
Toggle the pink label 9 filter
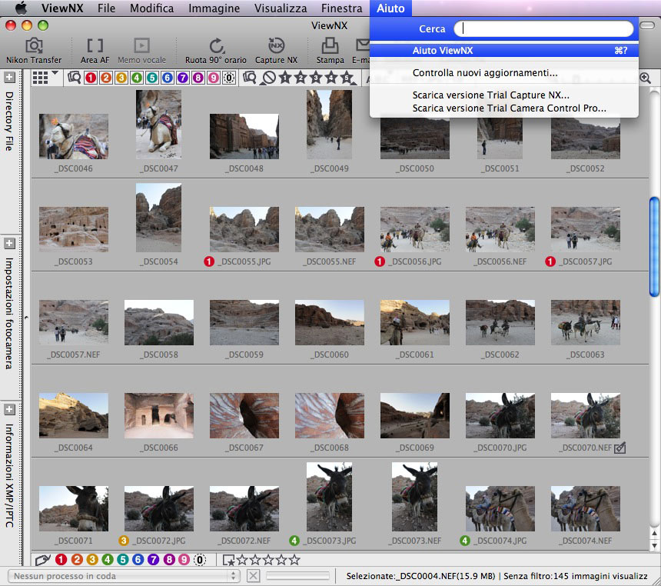point(214,78)
